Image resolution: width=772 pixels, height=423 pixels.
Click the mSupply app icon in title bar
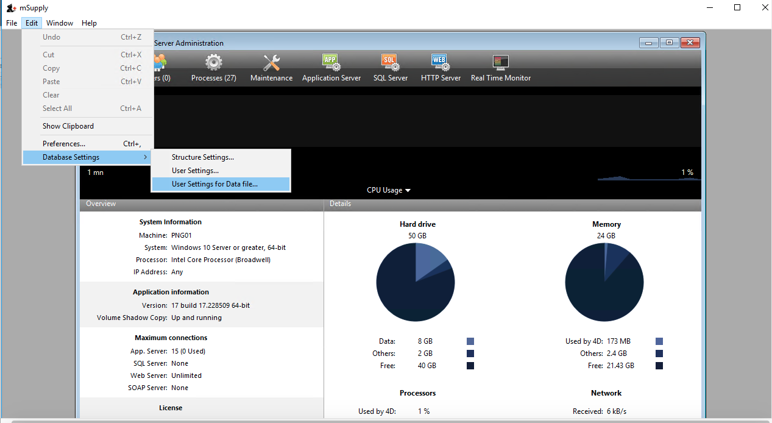(x=11, y=8)
